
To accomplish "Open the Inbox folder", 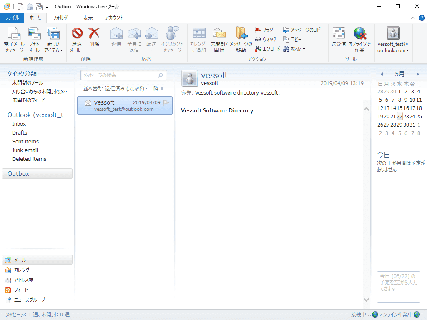I will coord(19,124).
